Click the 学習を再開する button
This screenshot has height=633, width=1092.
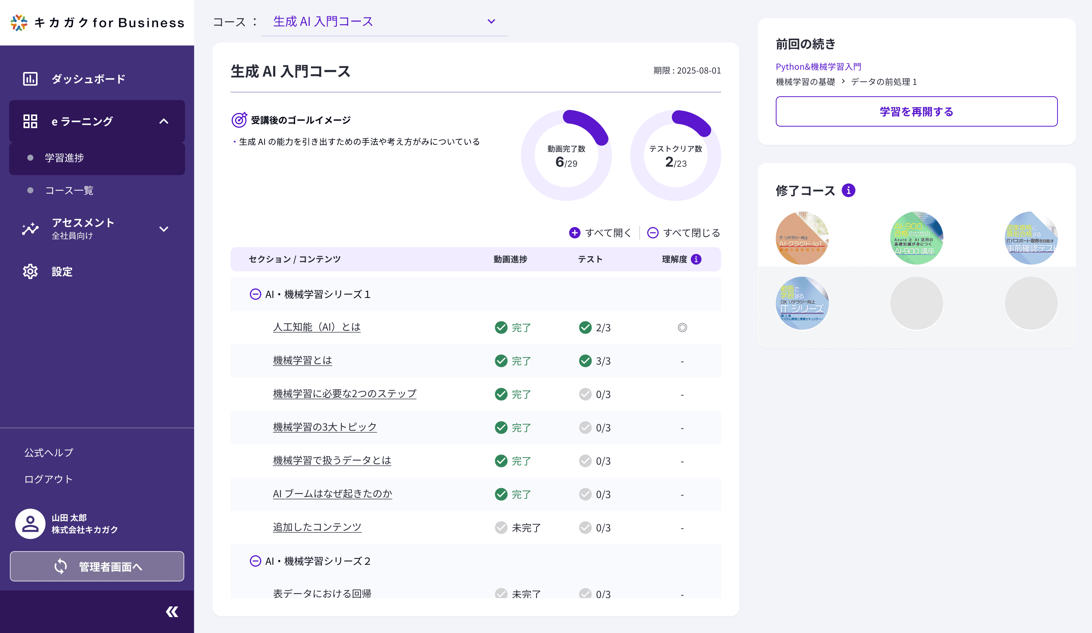tap(916, 111)
